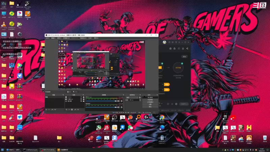Remove selected source with minus icon

[69, 109]
